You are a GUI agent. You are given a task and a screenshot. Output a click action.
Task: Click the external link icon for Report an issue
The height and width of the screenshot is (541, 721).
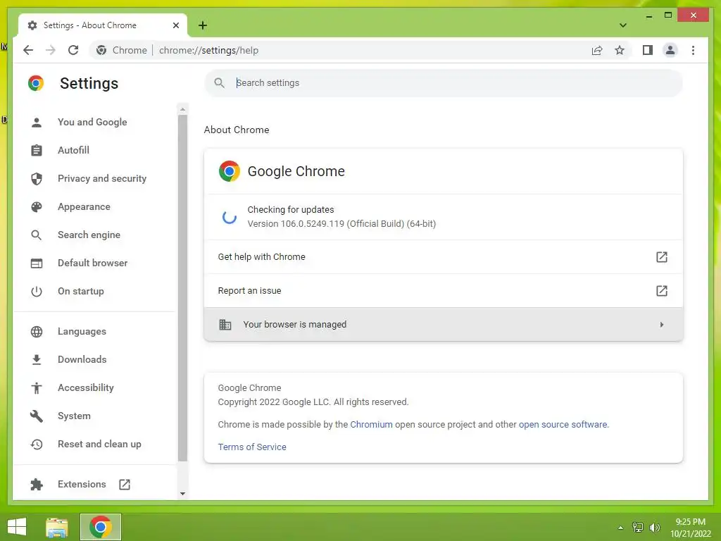[661, 291]
